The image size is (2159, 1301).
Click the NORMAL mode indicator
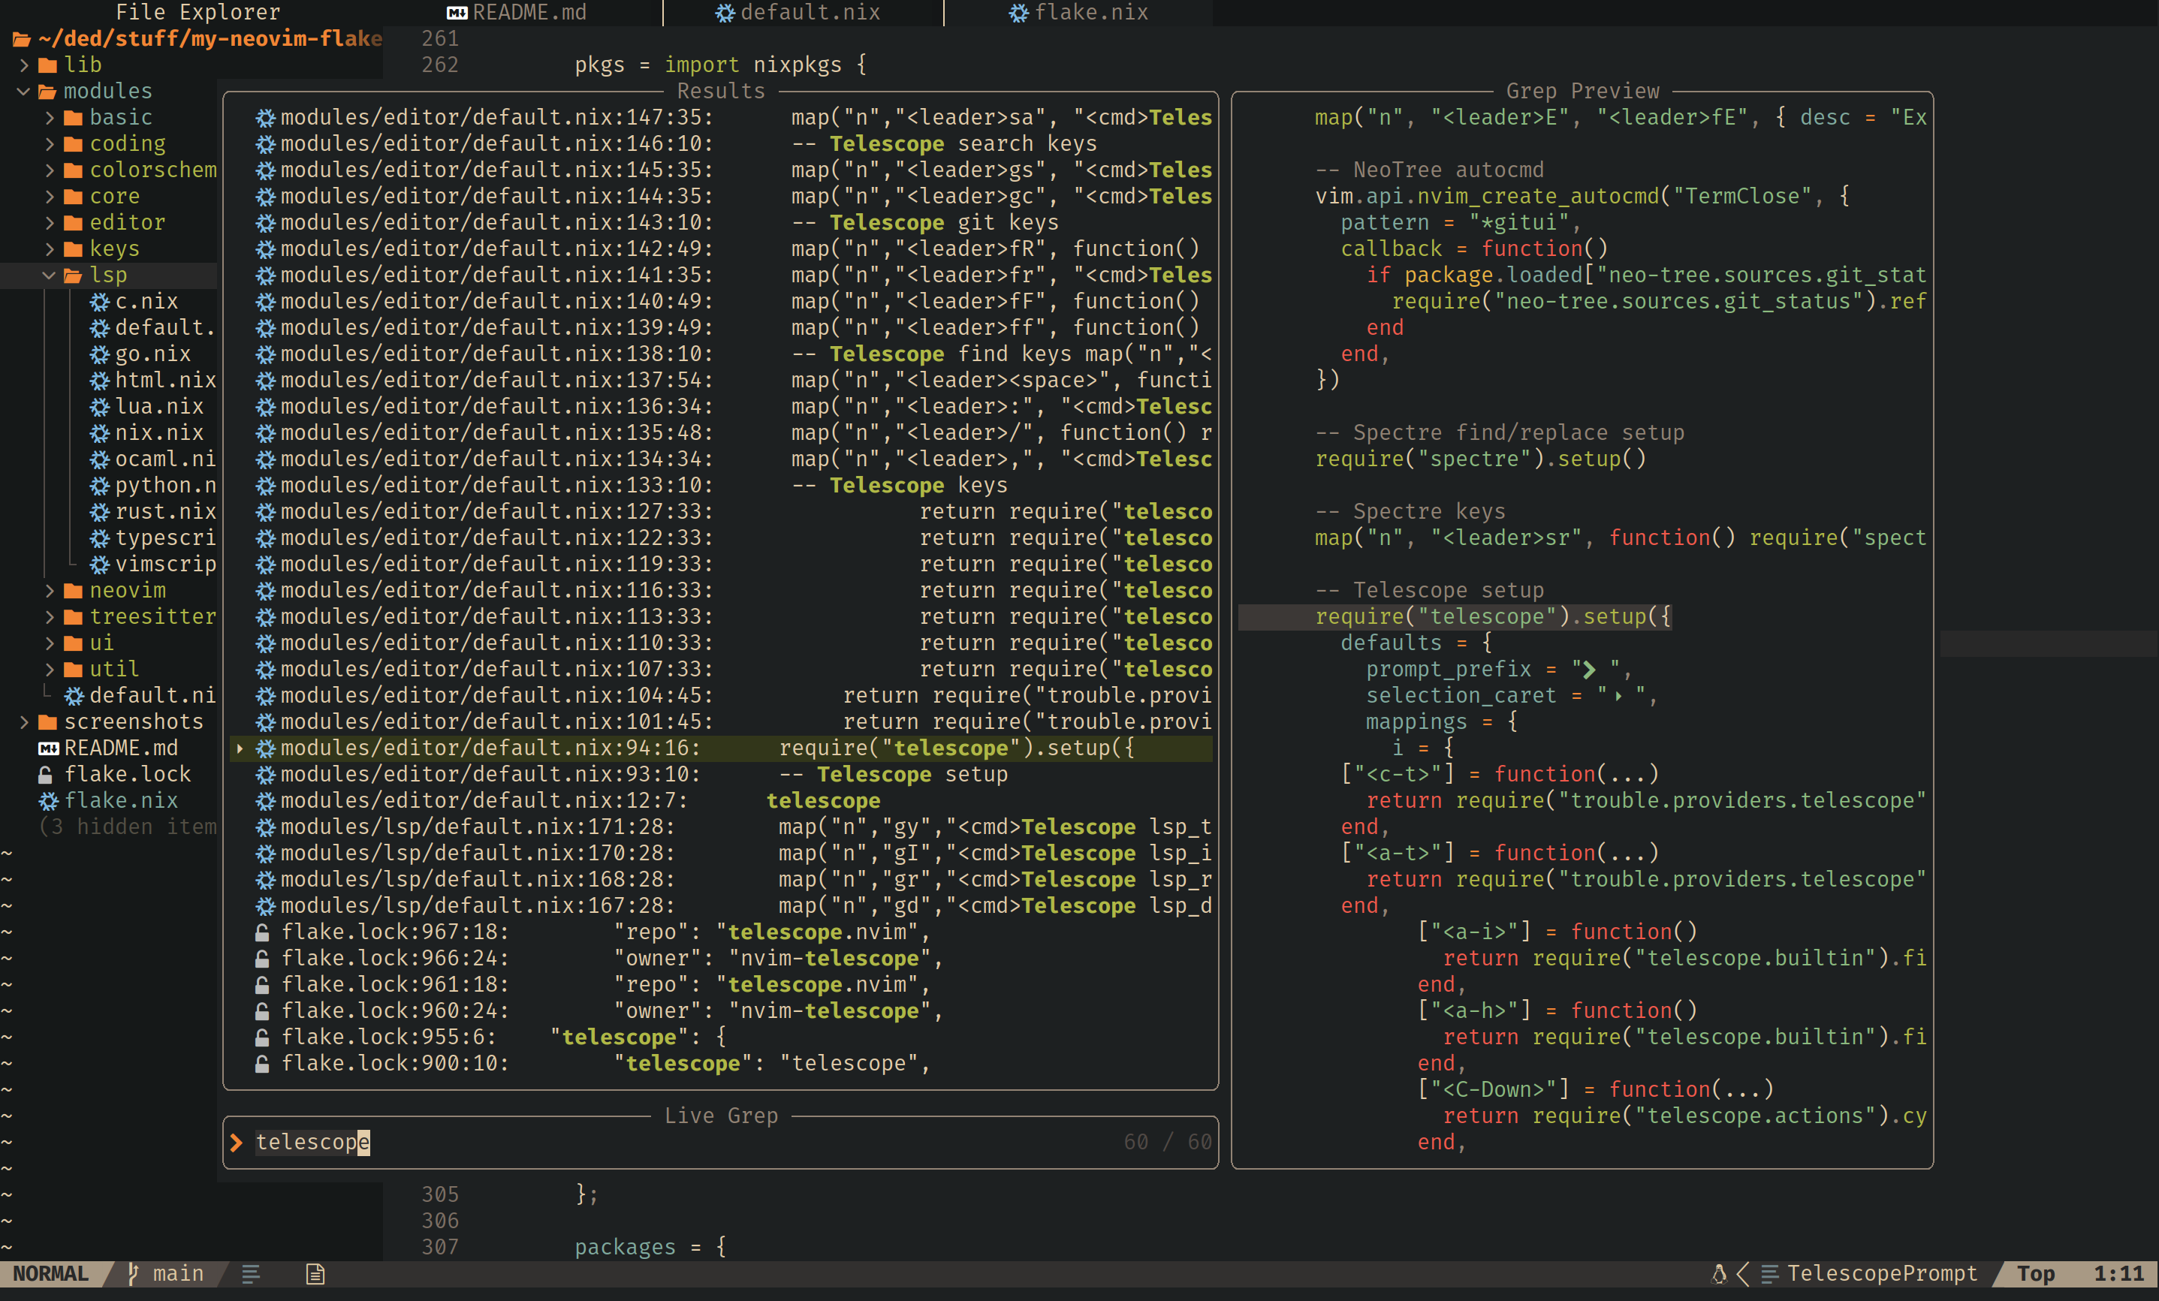51,1273
